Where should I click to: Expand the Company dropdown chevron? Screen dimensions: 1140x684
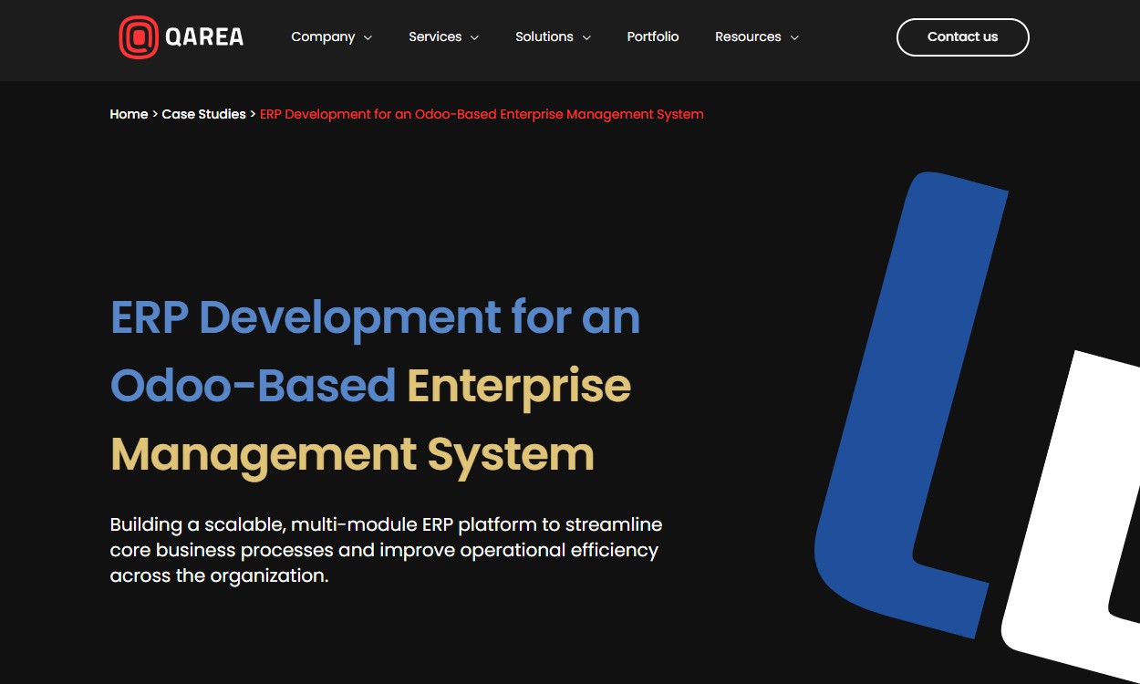(368, 38)
